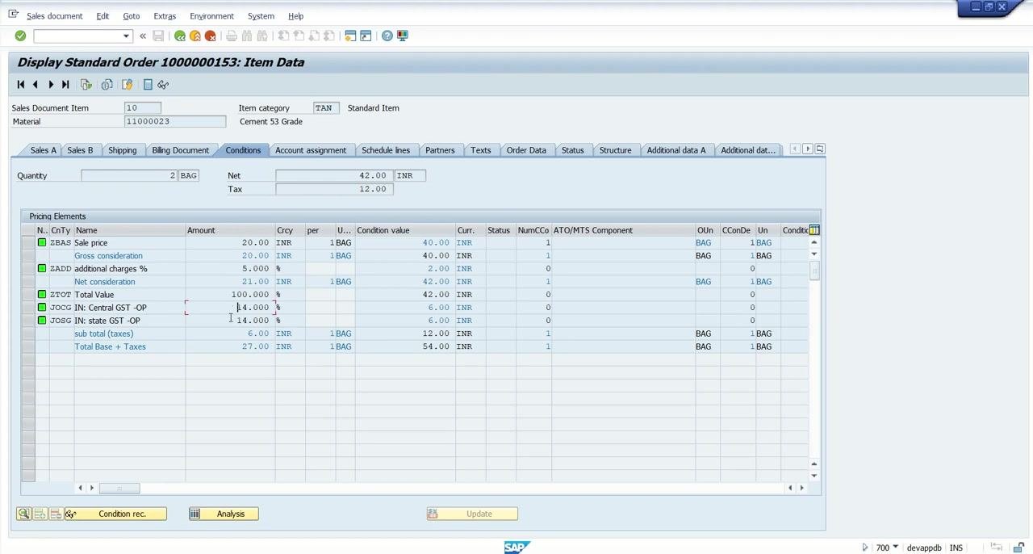
Task: Open the Goto menu
Action: [131, 16]
